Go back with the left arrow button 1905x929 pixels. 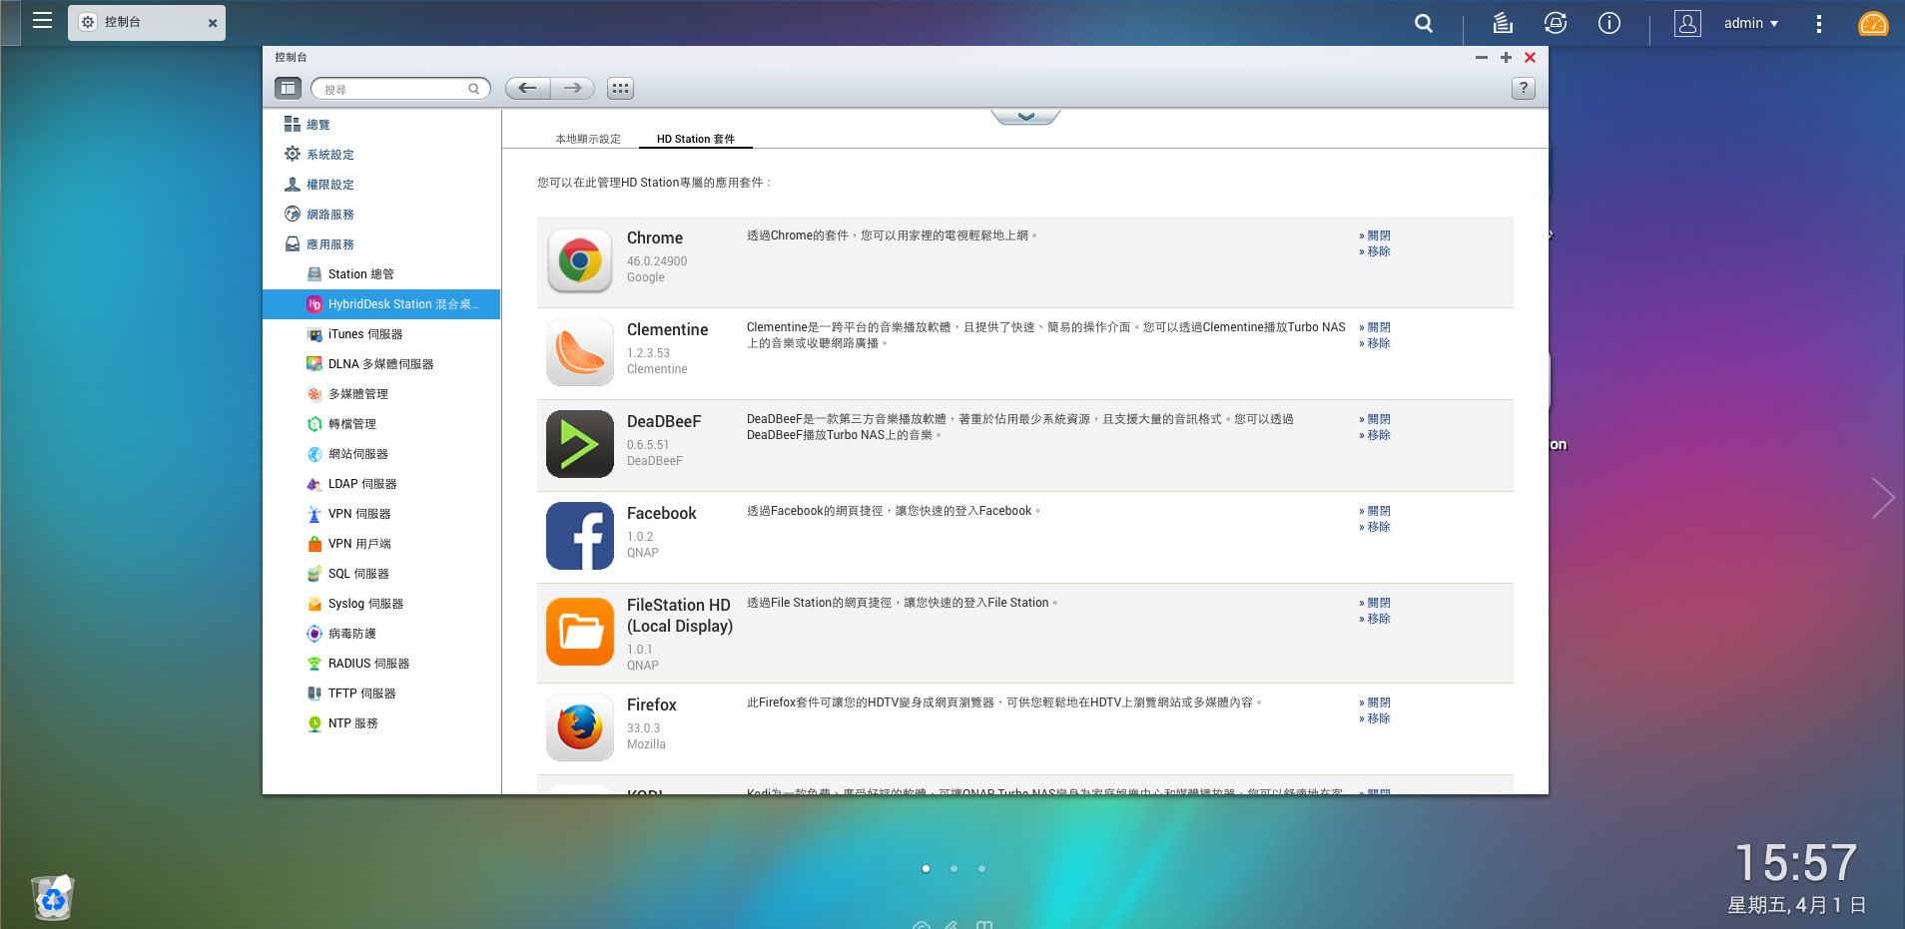point(528,88)
